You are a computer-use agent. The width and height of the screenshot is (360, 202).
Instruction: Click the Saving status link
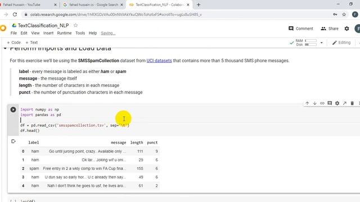tap(108, 33)
